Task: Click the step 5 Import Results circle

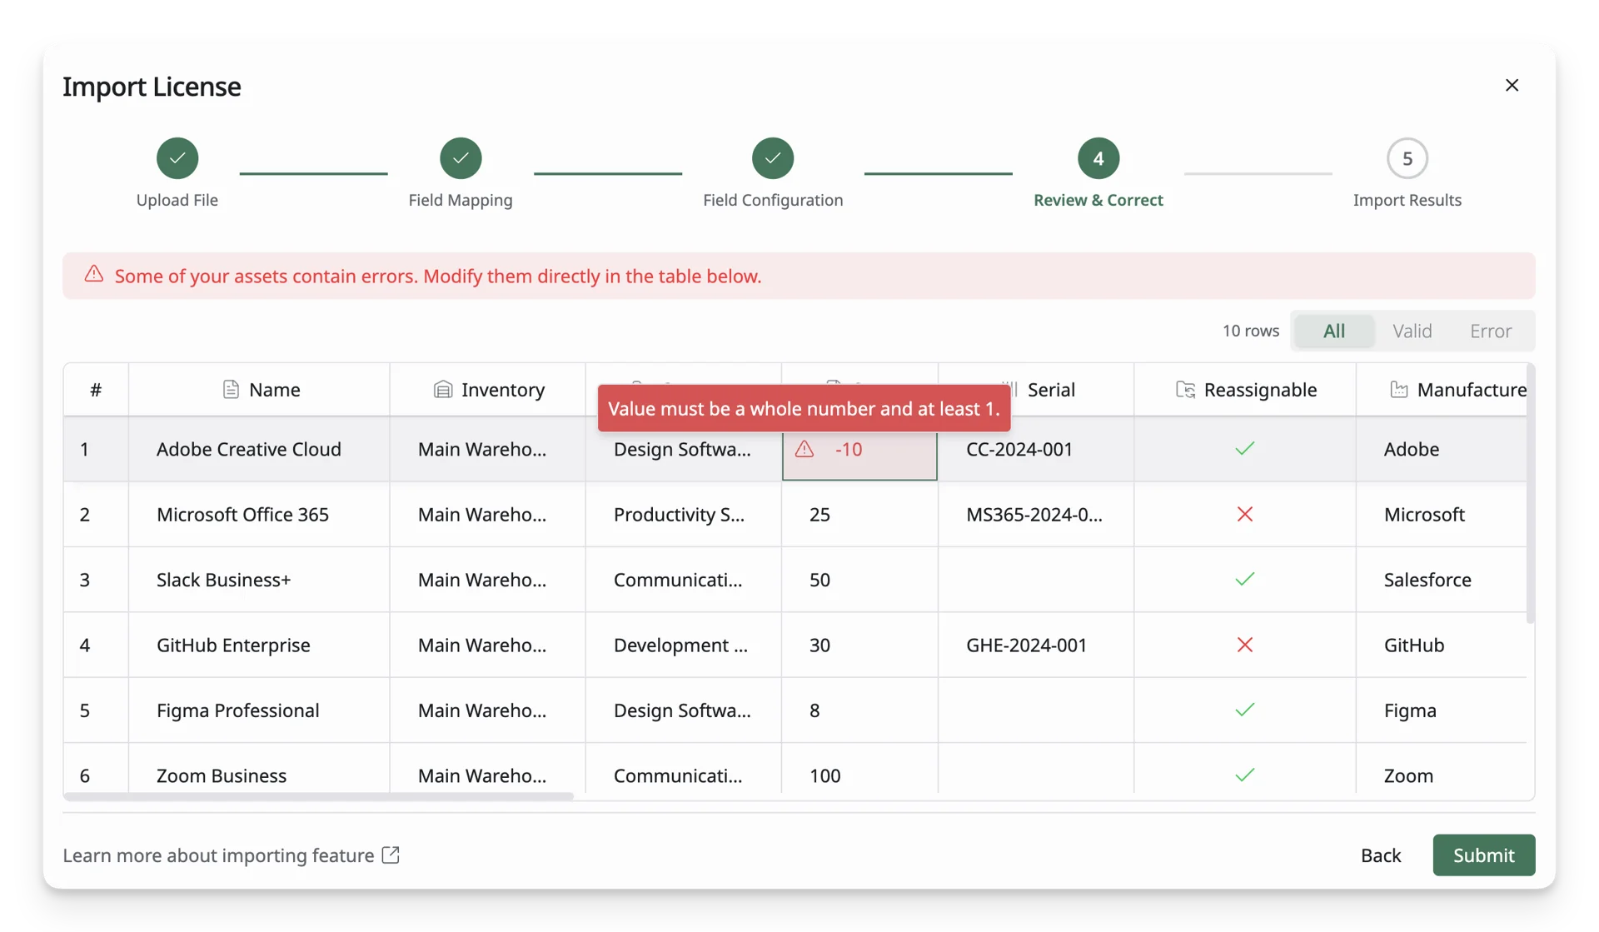Action: pyautogui.click(x=1407, y=158)
